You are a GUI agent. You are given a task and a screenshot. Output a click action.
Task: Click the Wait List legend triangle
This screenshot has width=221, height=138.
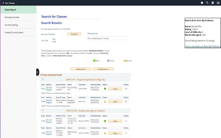(x=124, y=61)
